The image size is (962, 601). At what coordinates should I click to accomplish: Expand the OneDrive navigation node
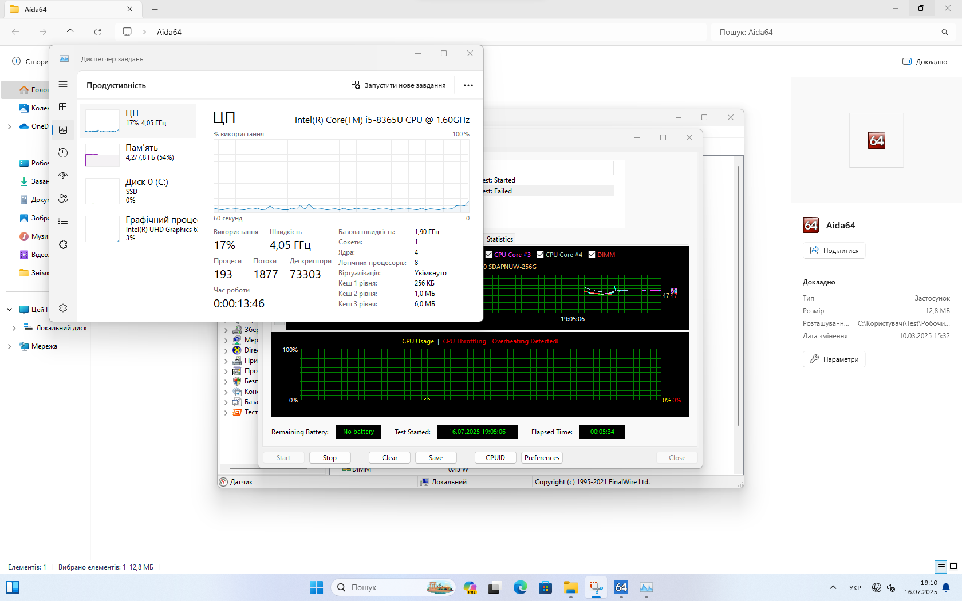coord(9,126)
